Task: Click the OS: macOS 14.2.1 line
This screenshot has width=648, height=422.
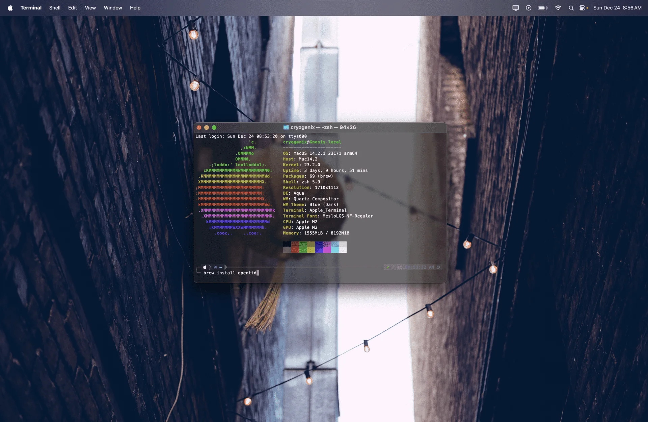Action: (320, 153)
